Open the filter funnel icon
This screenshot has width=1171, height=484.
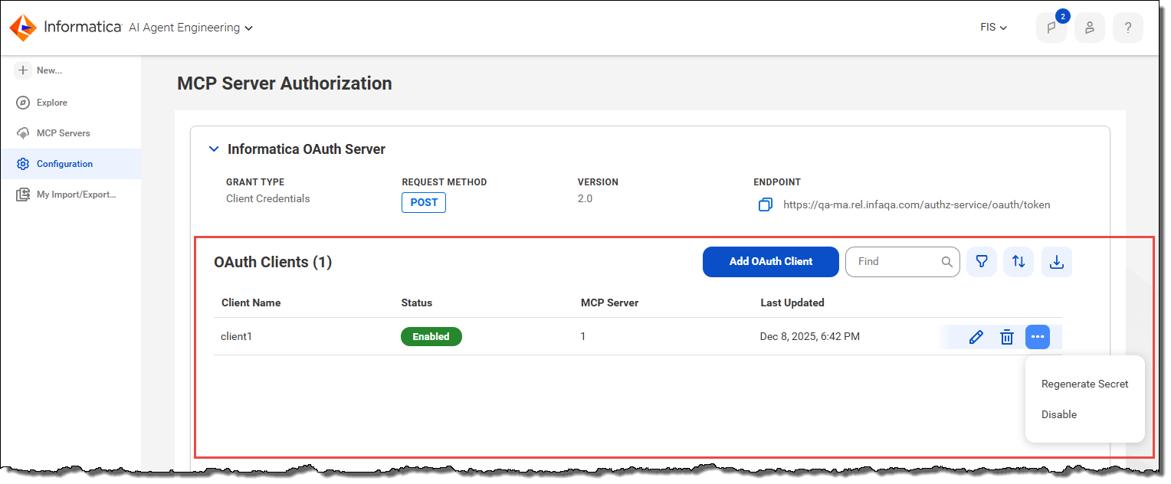(x=982, y=262)
